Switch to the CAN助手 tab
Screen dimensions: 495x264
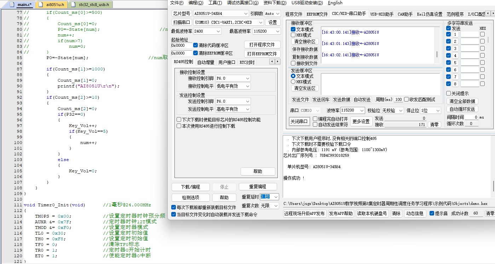click(405, 14)
